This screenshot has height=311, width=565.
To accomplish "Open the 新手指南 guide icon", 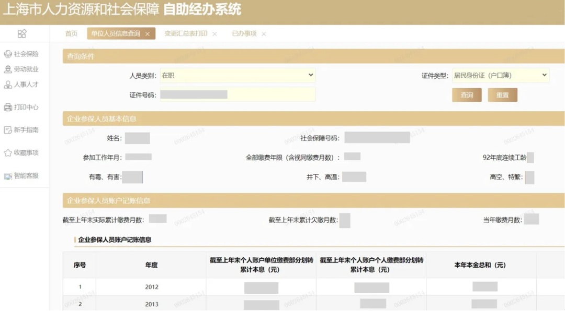I will point(8,130).
